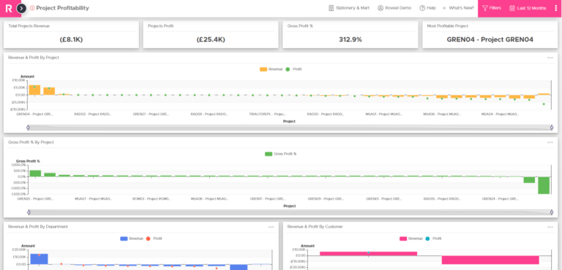Click negative pink revenue bar in Customer chart
Image resolution: width=562 pixels, height=270 pixels.
[x=490, y=260]
